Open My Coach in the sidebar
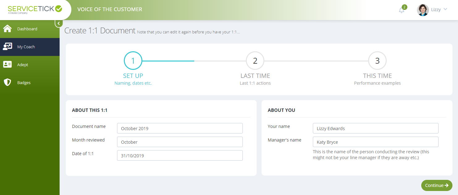The width and height of the screenshot is (458, 195). [30, 47]
